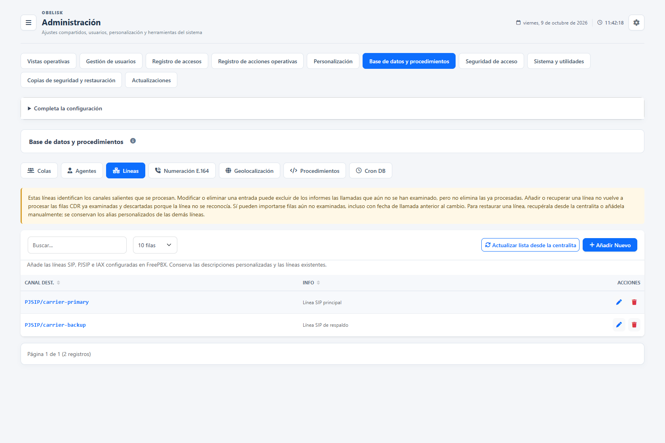Image resolution: width=665 pixels, height=443 pixels.
Task: Select the Líneas sub-tab
Action: (x=125, y=171)
